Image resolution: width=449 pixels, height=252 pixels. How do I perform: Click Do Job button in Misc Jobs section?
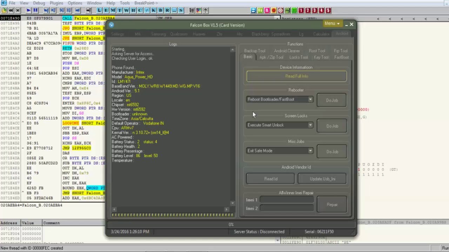[332, 152]
